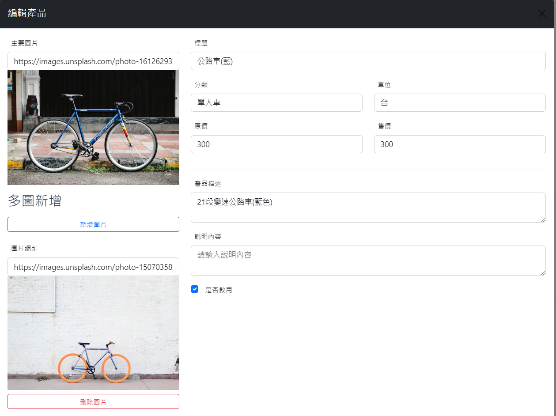Viewport: 556px width, 416px height.
Task: Select the 主要圖片 URL input field
Action: 93,61
